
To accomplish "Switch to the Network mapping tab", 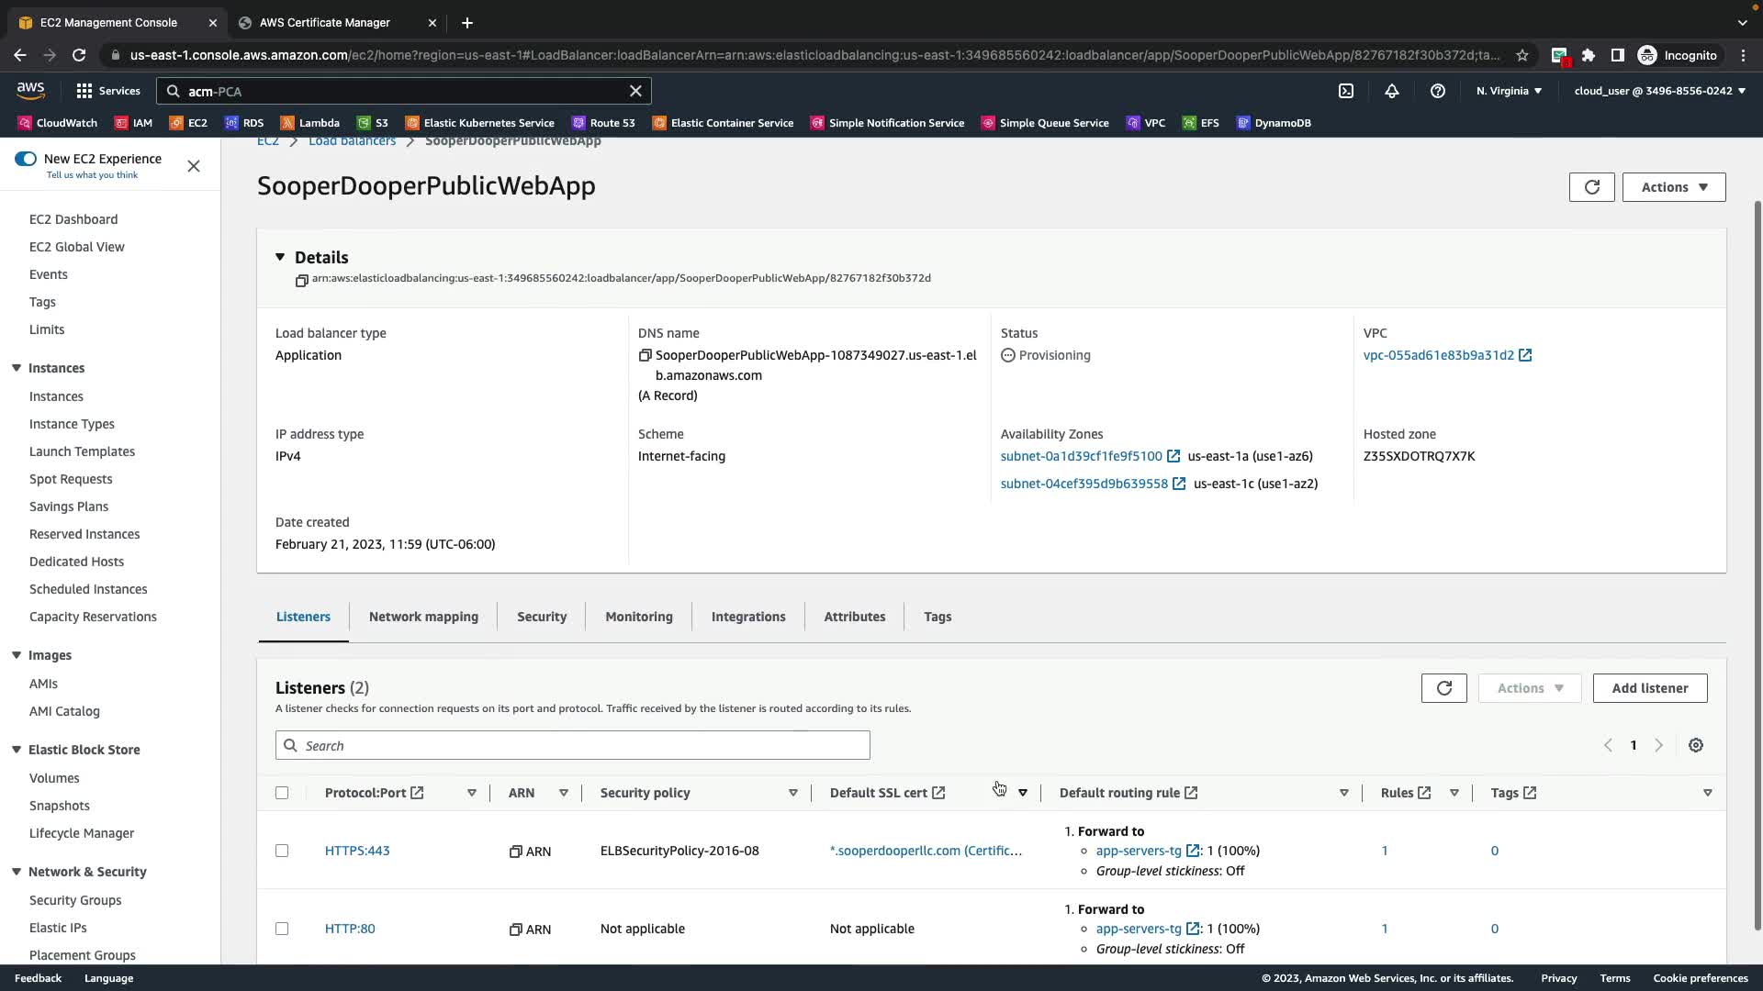I will click(423, 617).
